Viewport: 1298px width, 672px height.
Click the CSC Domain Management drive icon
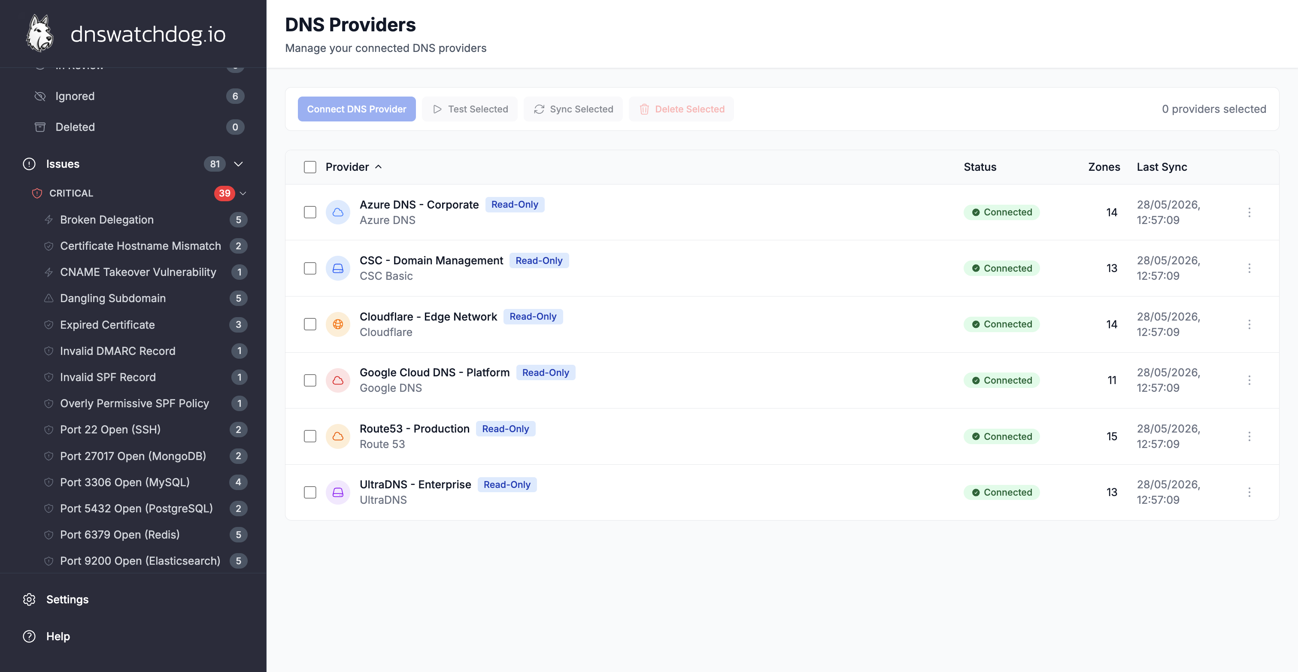[x=338, y=269]
